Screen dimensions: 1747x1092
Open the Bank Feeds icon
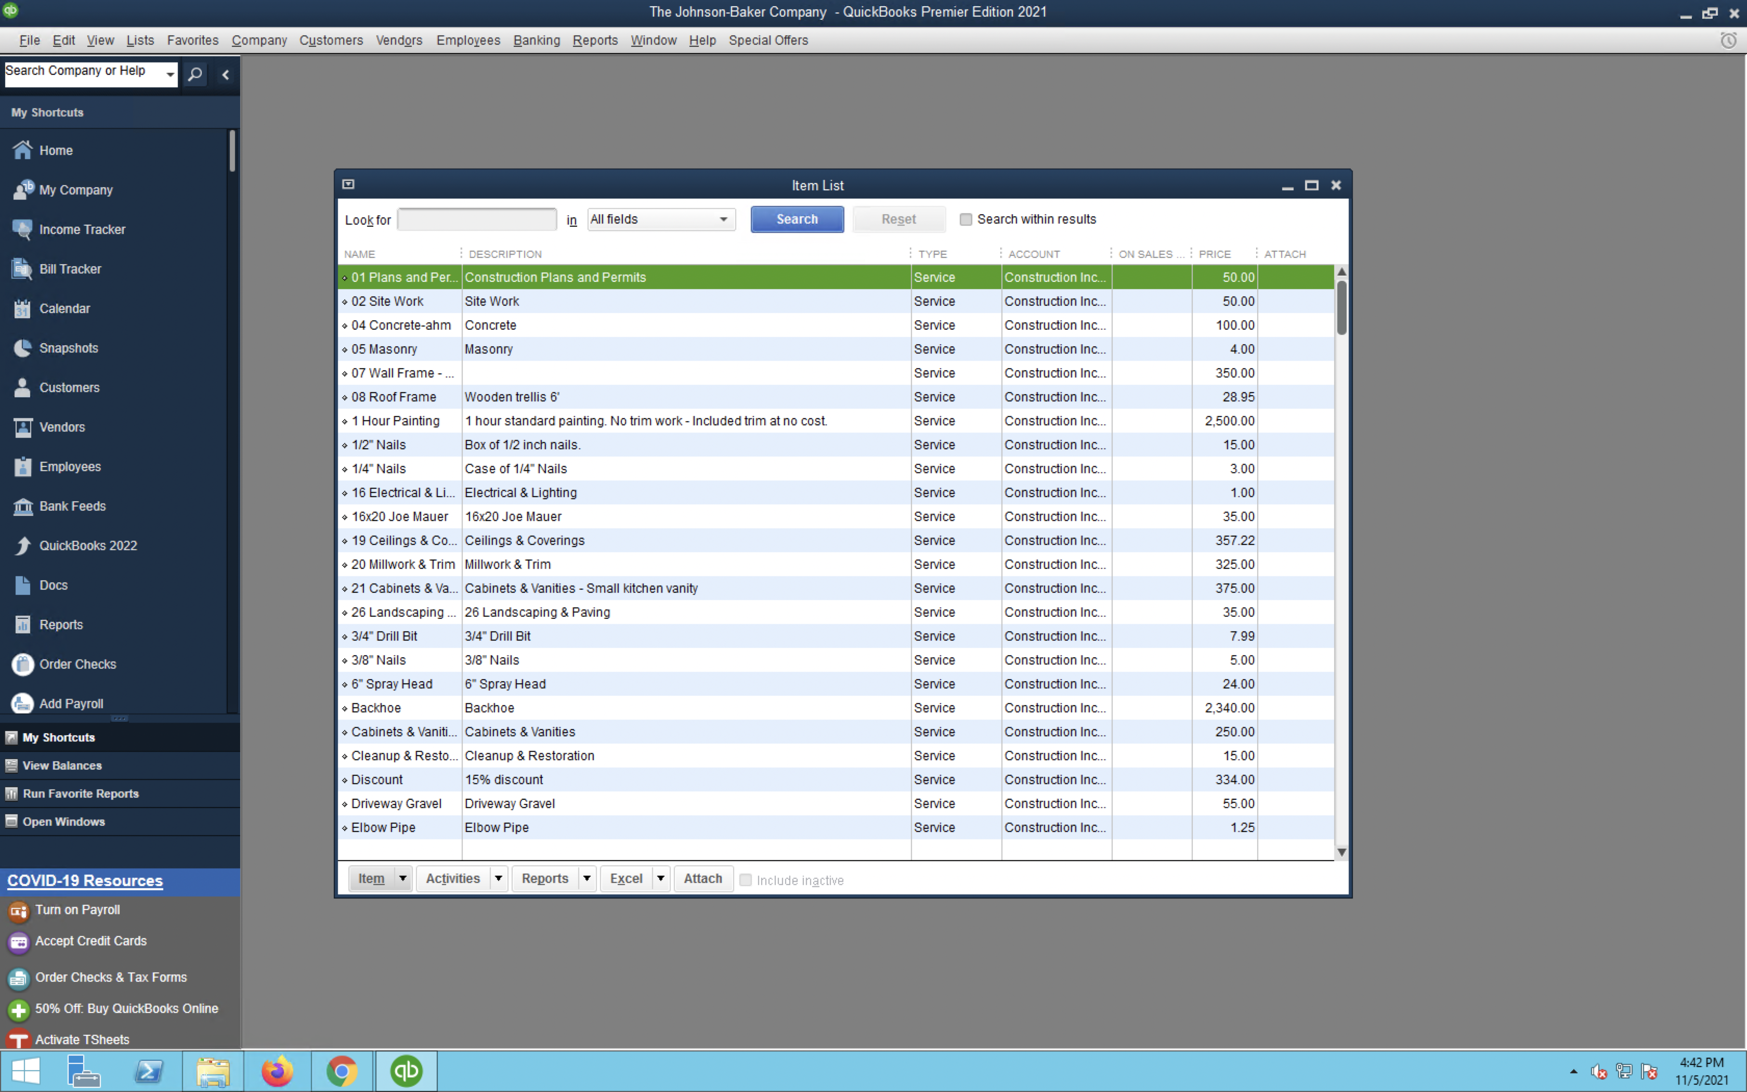pos(22,506)
